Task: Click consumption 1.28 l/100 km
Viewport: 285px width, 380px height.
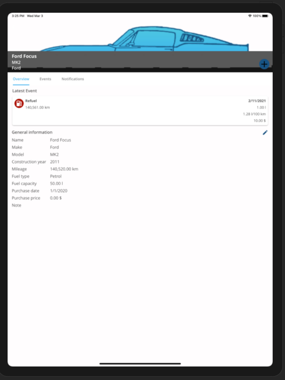Action: [x=254, y=114]
